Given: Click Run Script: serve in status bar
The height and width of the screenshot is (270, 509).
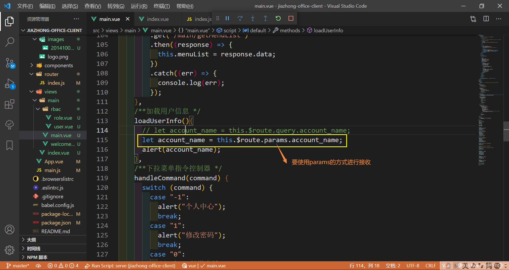Looking at the screenshot, I should (130, 265).
